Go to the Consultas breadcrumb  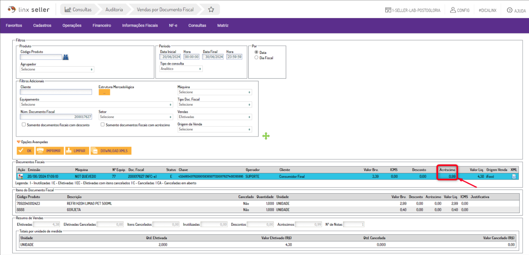(78, 10)
